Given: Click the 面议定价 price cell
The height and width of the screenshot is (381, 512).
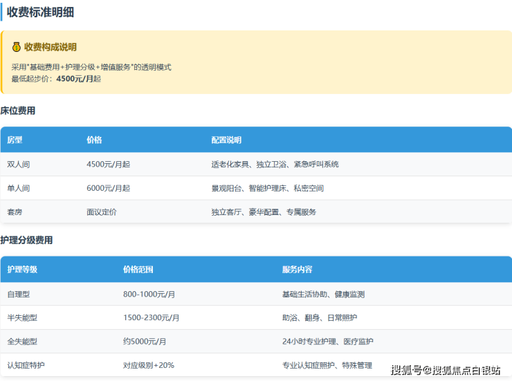Looking at the screenshot, I should 102,212.
